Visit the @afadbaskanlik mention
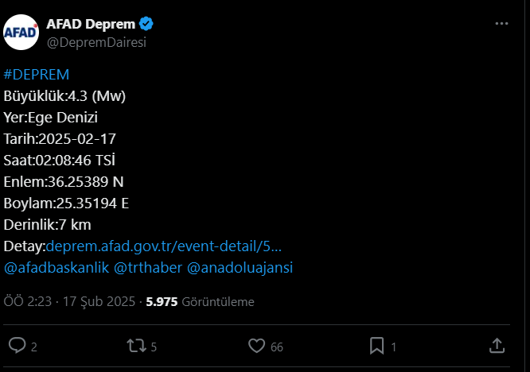 click(56, 268)
